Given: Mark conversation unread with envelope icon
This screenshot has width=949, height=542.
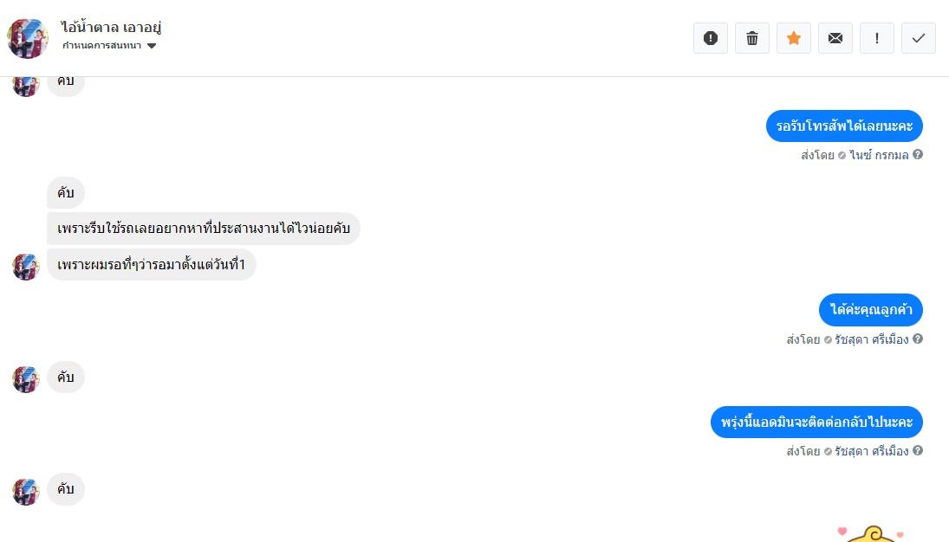Looking at the screenshot, I should point(835,38).
